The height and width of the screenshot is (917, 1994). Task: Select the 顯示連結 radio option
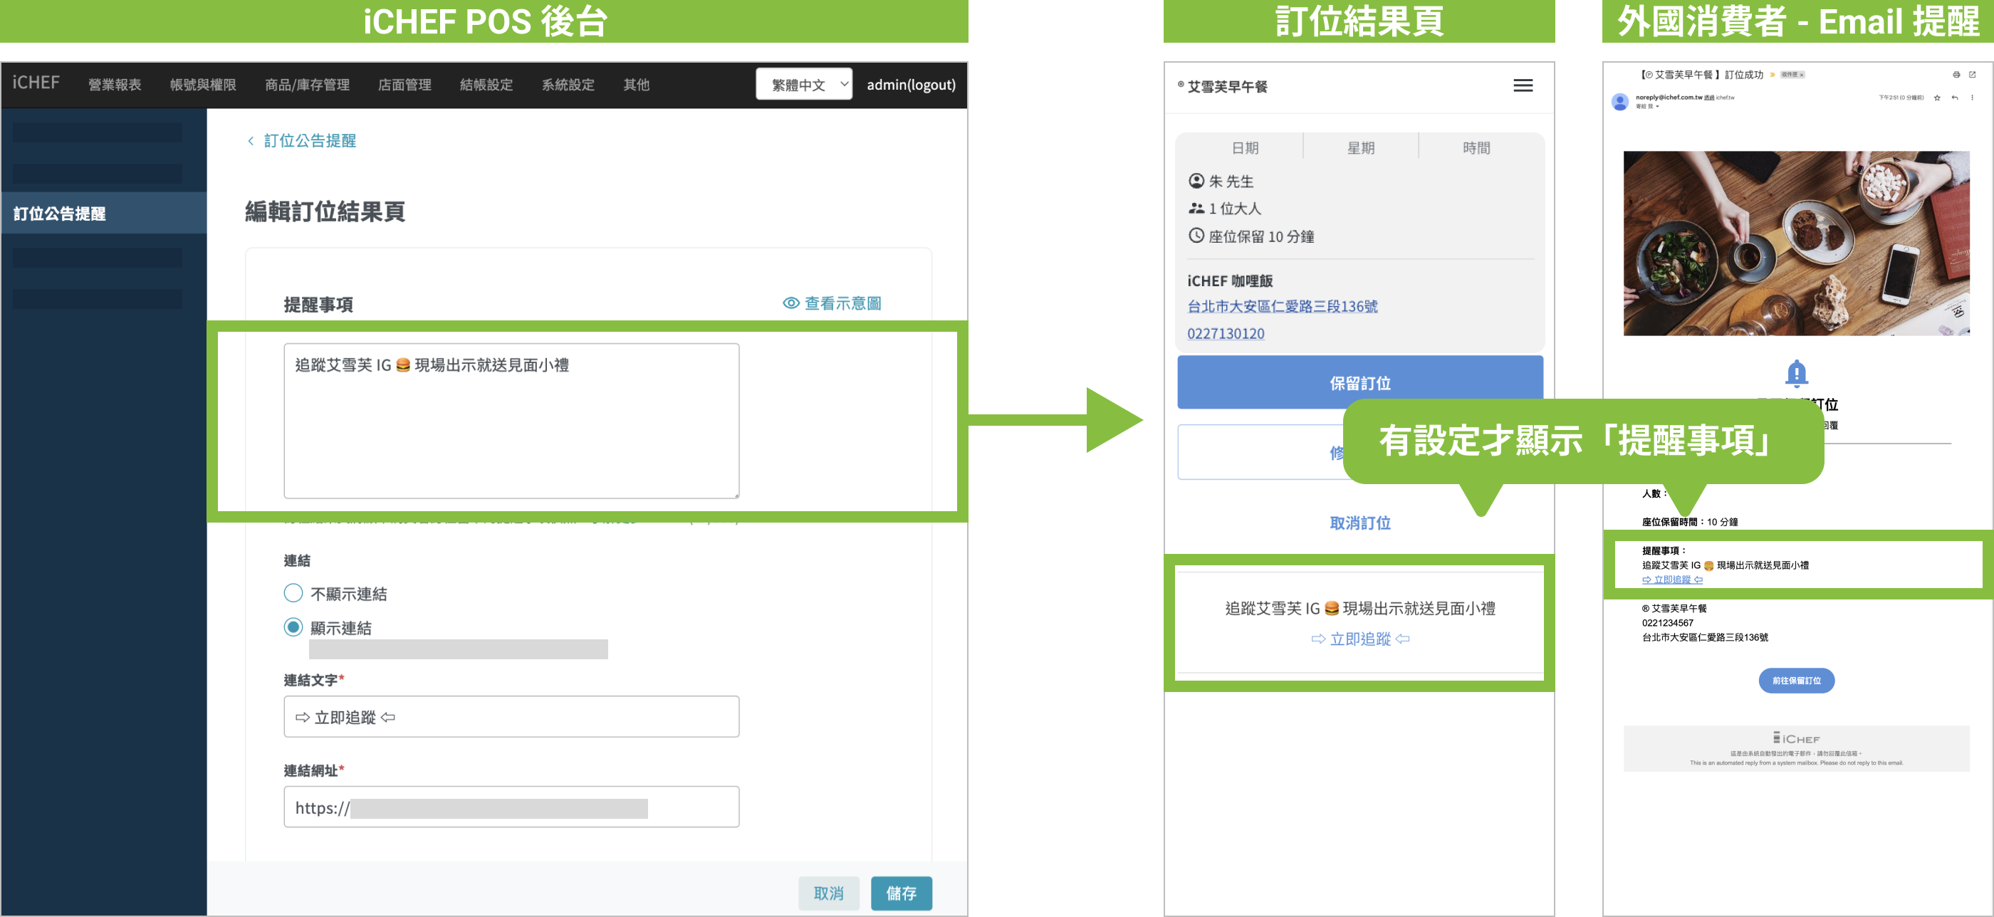click(293, 627)
